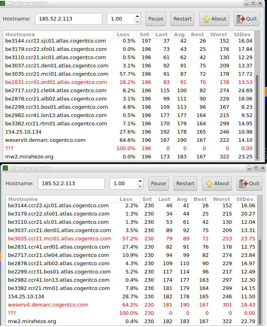Maximize the upper traceroute window
This screenshot has height=327, width=267.
pos(254,3)
